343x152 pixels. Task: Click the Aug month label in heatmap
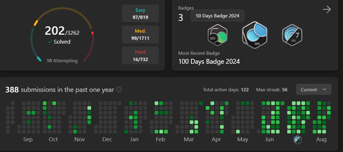point(321,139)
